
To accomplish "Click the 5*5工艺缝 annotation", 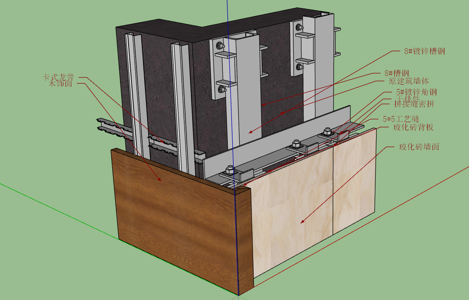I will 401,119.
